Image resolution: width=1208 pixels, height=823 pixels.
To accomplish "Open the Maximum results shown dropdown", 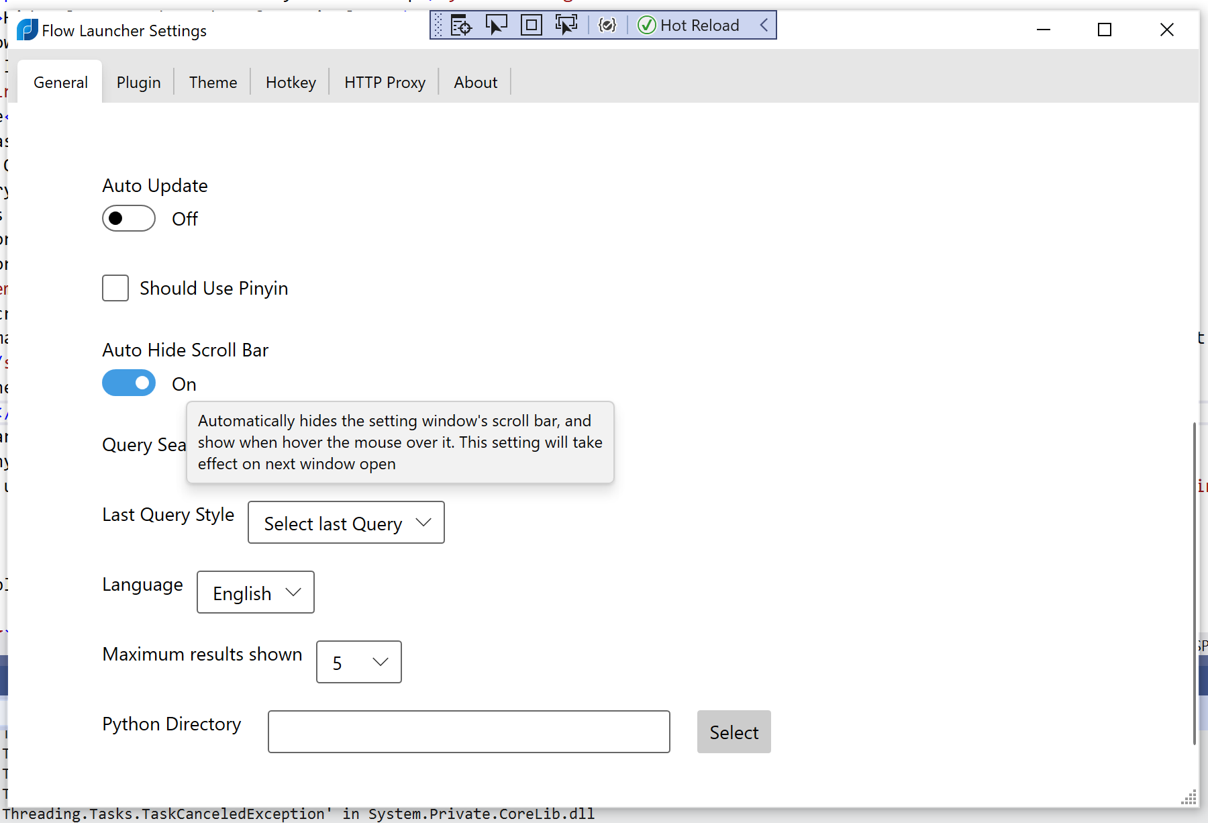I will 359,662.
